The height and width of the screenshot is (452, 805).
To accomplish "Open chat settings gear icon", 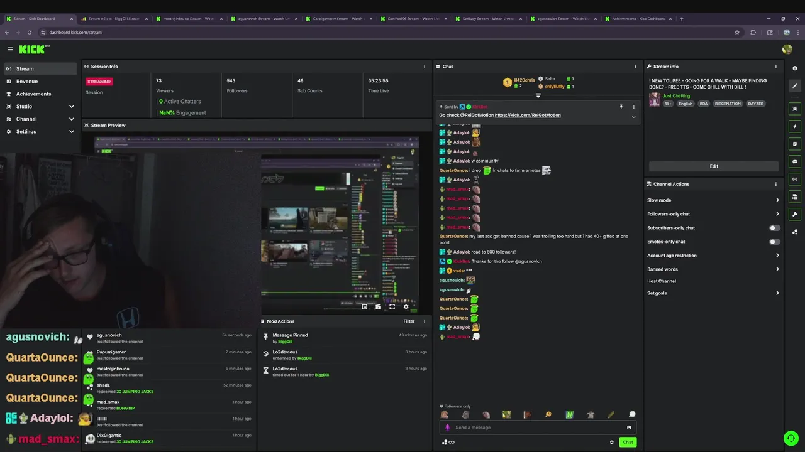I will pyautogui.click(x=611, y=442).
